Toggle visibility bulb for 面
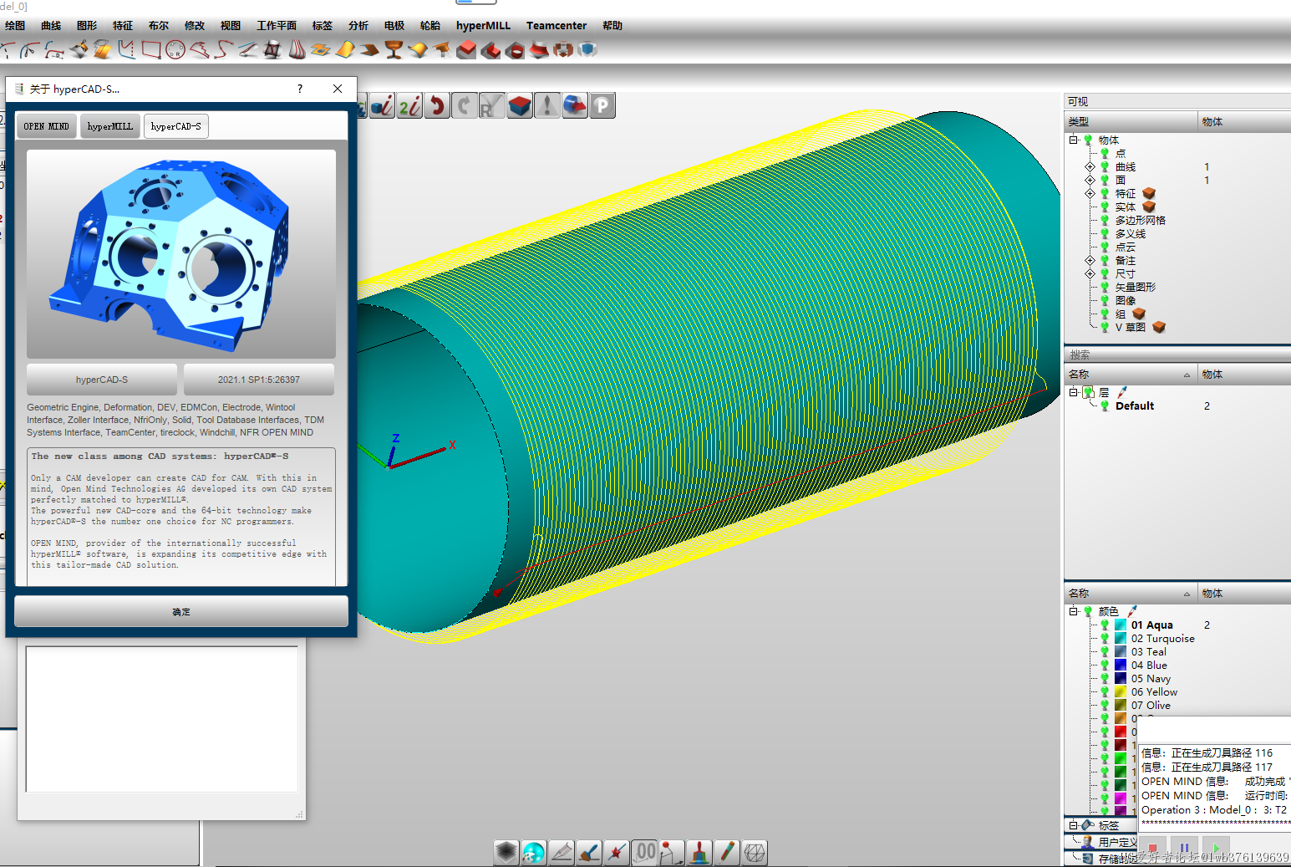 pos(1105,181)
